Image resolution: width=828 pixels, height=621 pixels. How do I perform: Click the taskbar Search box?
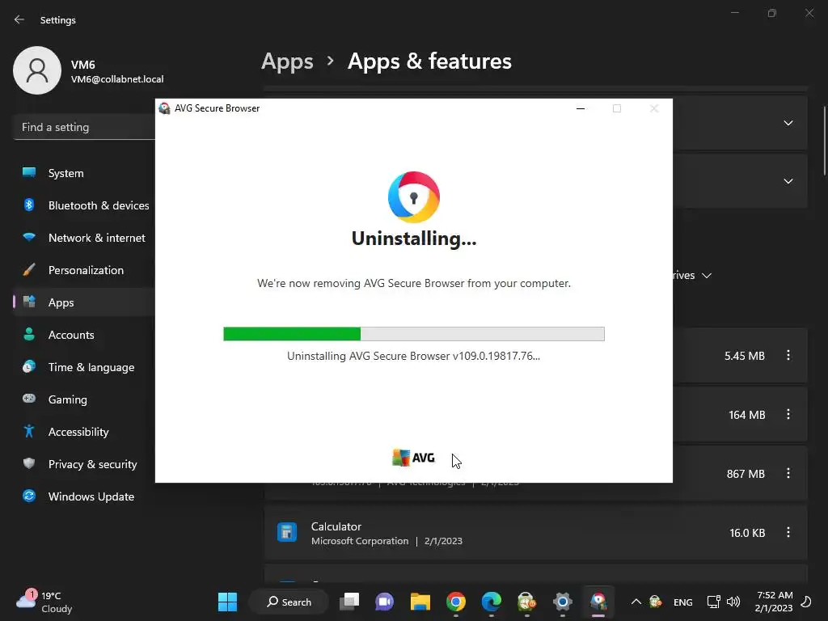click(289, 602)
